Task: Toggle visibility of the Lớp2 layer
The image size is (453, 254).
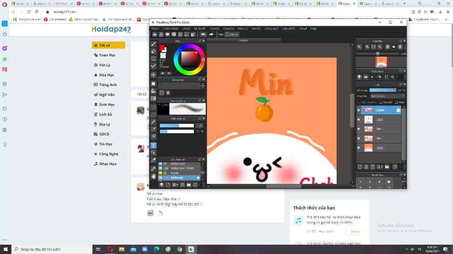Action: pyautogui.click(x=359, y=148)
